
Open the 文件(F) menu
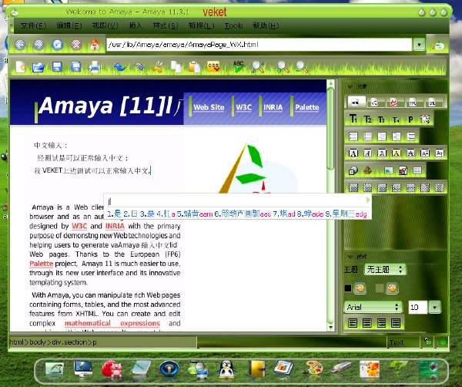[33, 25]
